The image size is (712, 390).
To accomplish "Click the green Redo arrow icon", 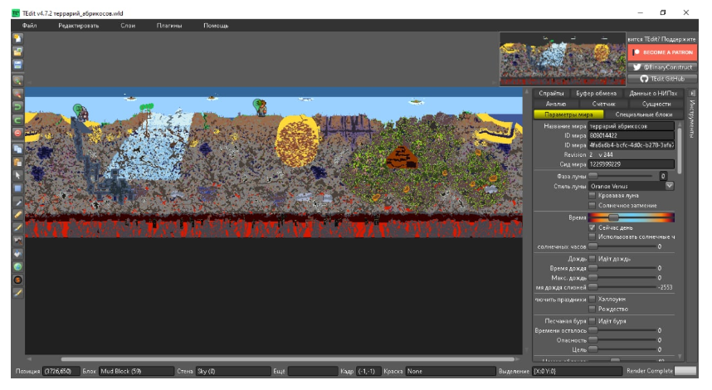I will coord(17,120).
